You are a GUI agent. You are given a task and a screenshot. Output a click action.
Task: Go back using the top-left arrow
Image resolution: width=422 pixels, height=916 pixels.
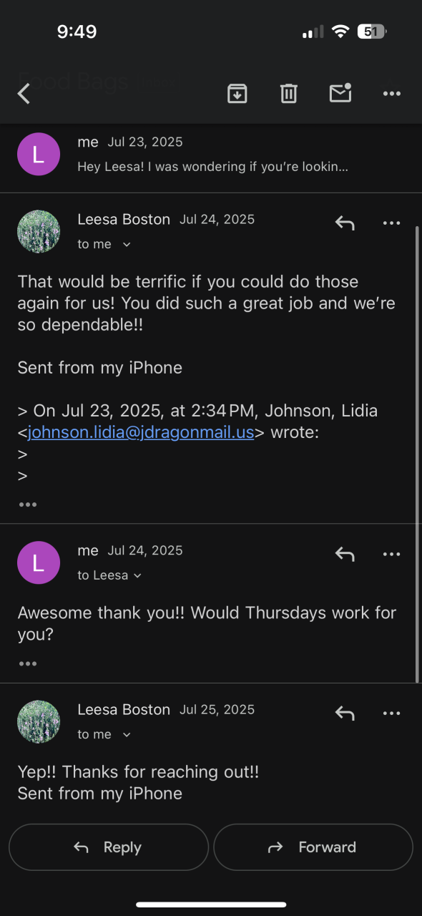24,94
